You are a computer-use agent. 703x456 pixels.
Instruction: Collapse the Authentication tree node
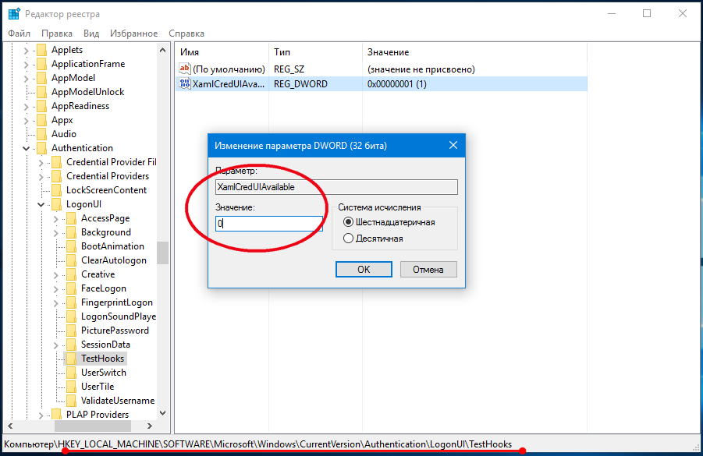click(26, 149)
